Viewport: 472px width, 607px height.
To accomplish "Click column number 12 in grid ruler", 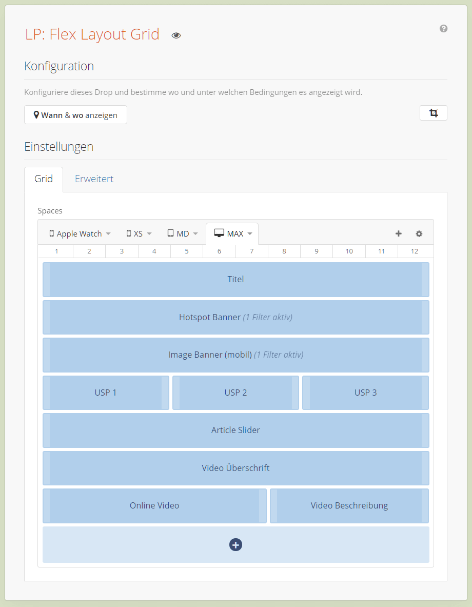I will [415, 251].
